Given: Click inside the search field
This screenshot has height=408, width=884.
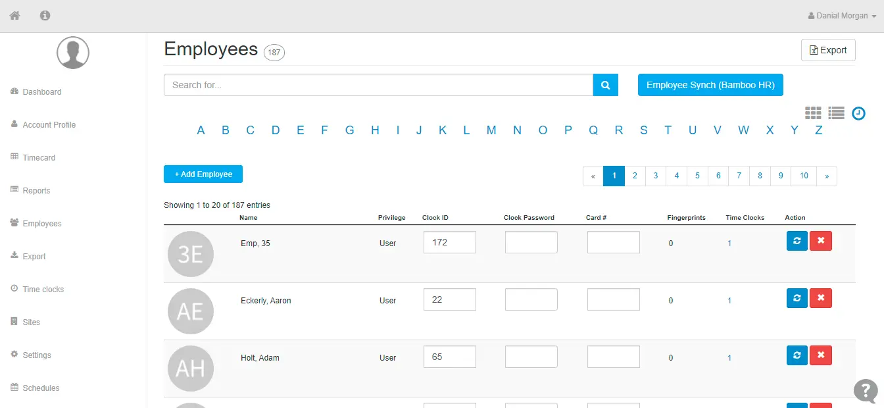Looking at the screenshot, I should [x=378, y=84].
